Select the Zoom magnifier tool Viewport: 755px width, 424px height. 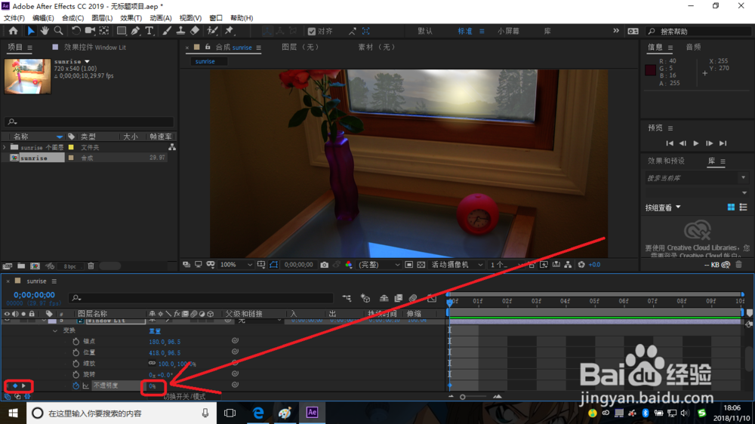pos(58,31)
